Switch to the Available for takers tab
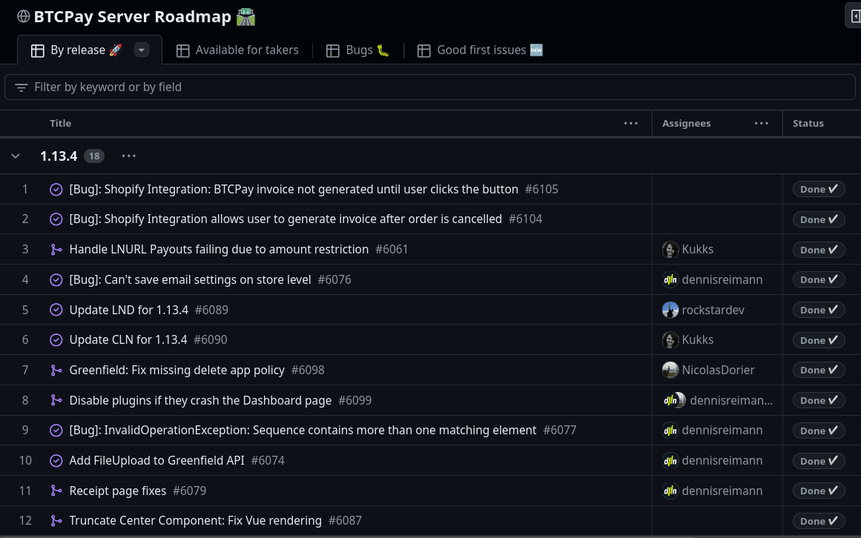861x538 pixels. coord(237,50)
